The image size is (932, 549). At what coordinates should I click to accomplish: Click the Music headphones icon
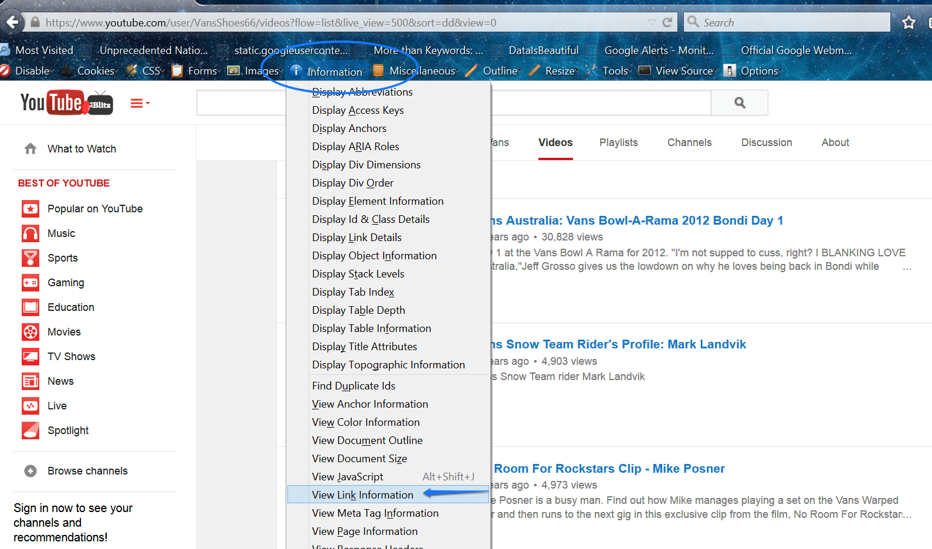coord(30,233)
